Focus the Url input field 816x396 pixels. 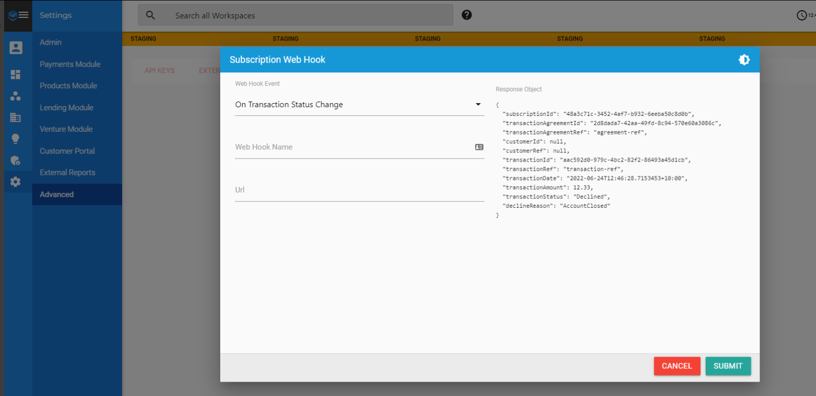359,190
